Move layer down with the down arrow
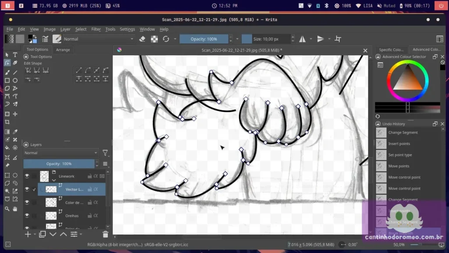 [x=53, y=235]
